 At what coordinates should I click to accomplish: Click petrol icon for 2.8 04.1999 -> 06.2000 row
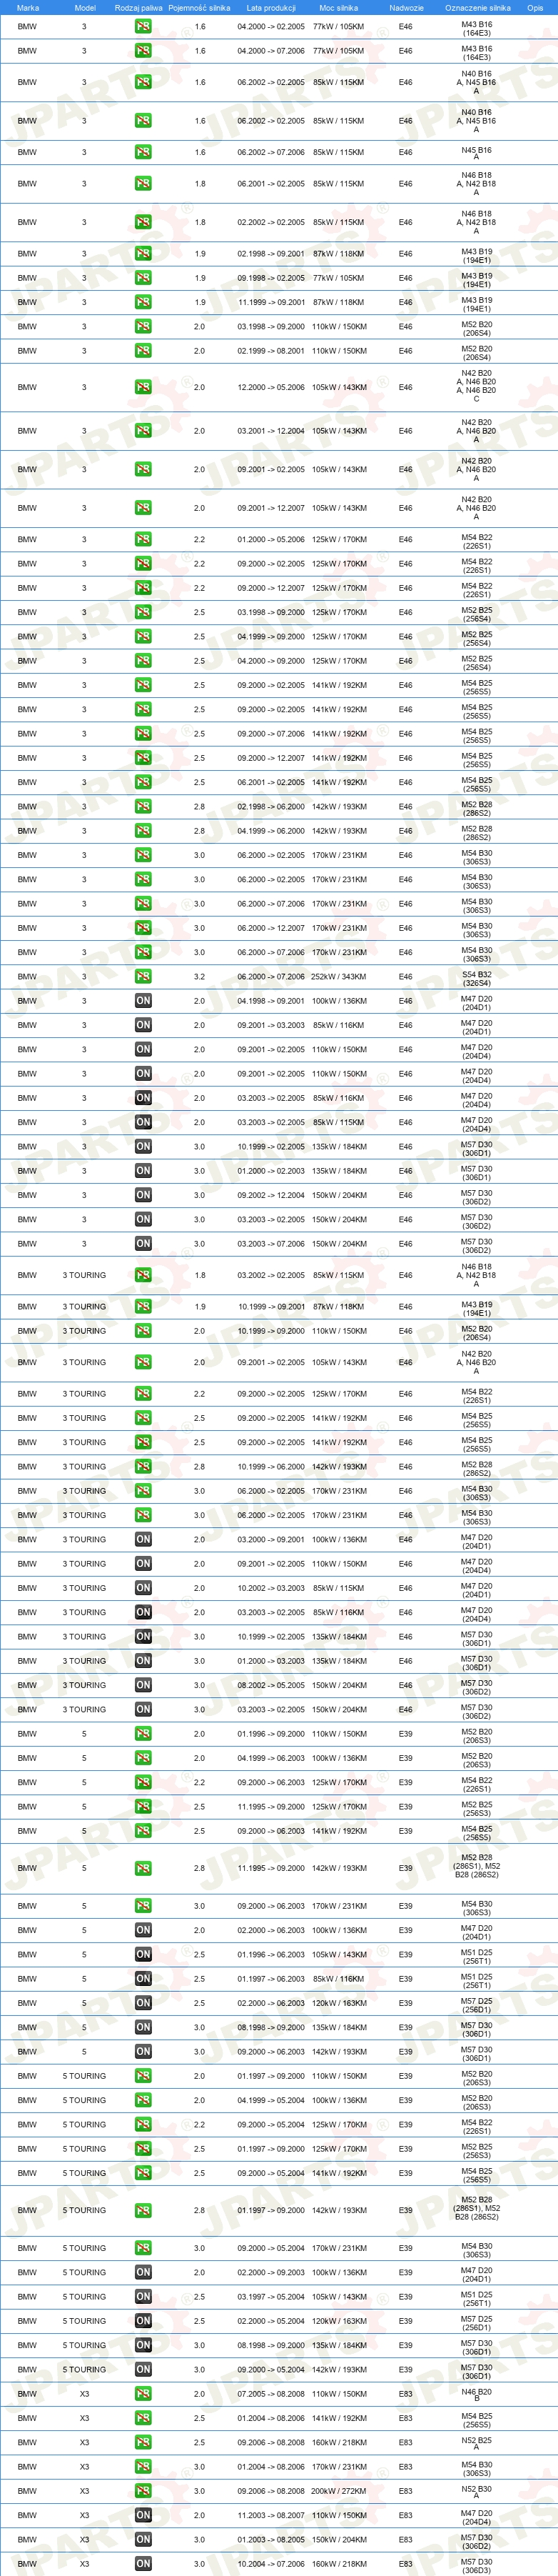pos(143,831)
